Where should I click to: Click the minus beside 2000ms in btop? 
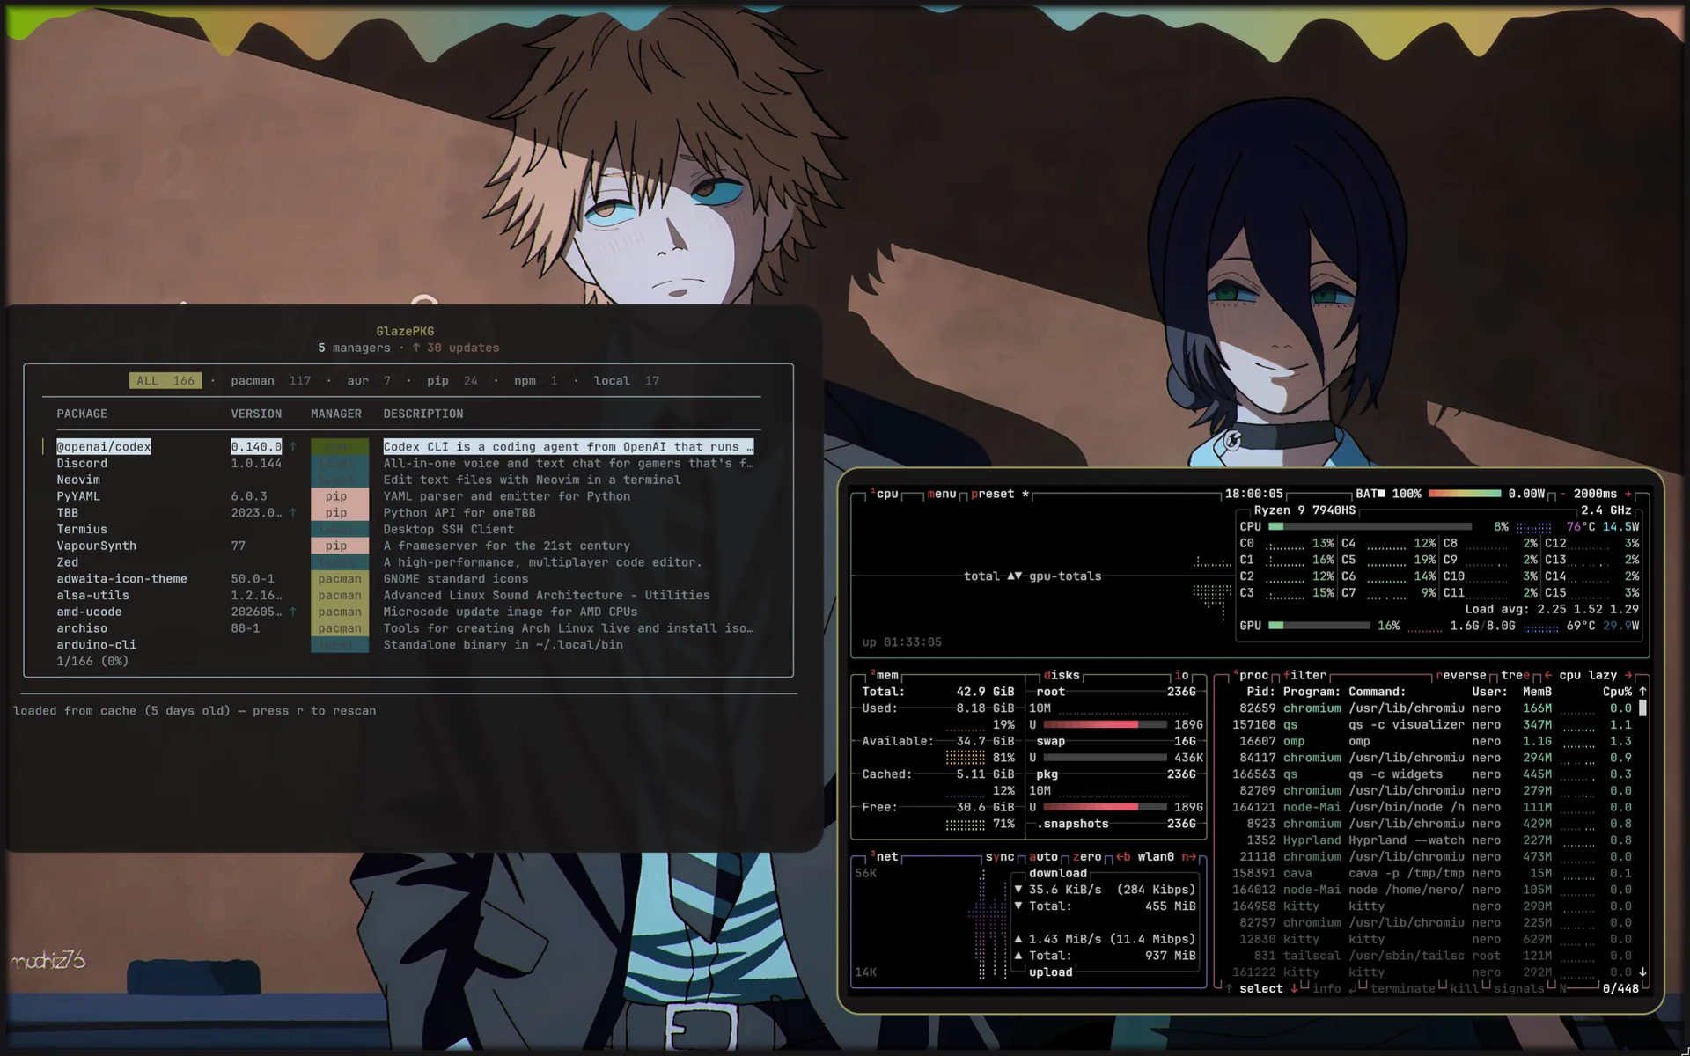point(1562,494)
